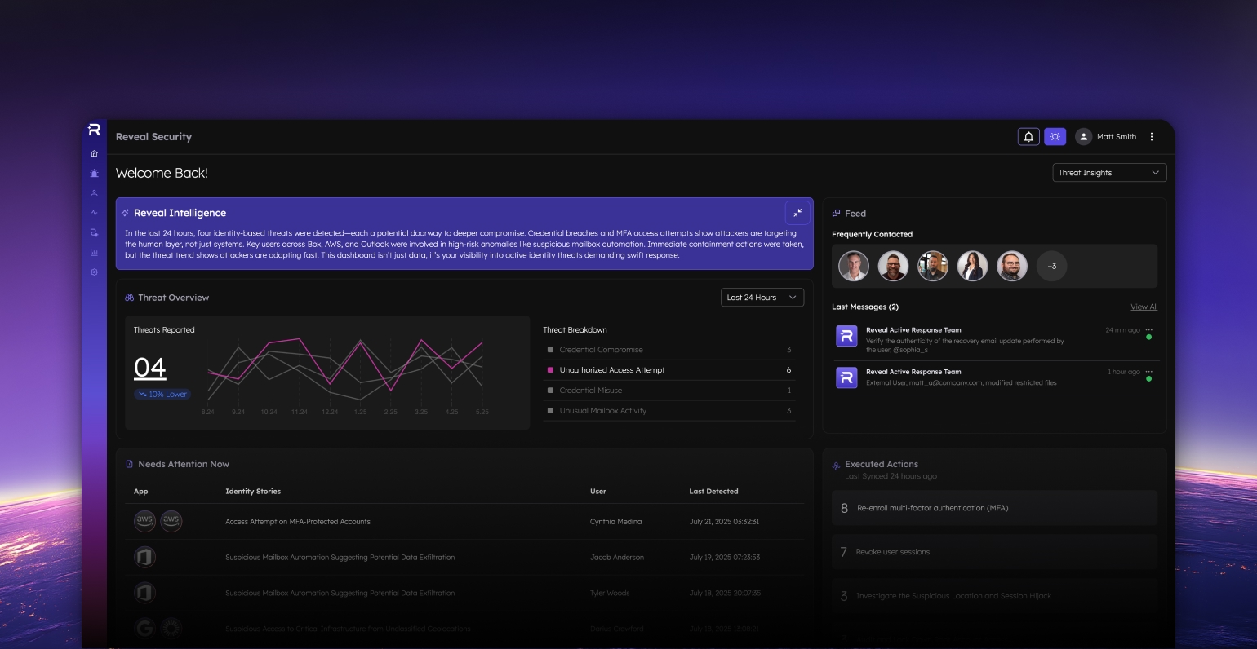1257x649 pixels.
Task: Select Credential Compromise in Threat Breakdown
Action: tap(669, 350)
